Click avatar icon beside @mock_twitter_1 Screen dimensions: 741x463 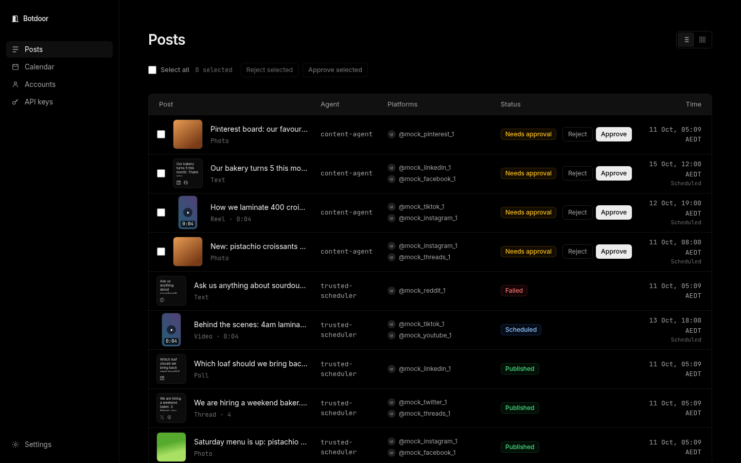tap(392, 402)
